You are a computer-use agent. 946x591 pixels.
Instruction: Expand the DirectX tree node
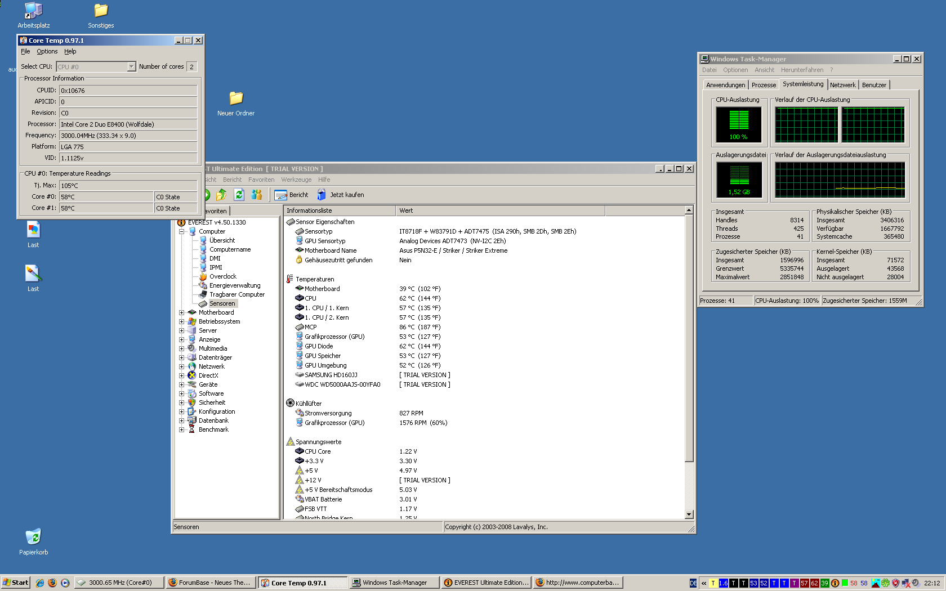click(x=181, y=375)
